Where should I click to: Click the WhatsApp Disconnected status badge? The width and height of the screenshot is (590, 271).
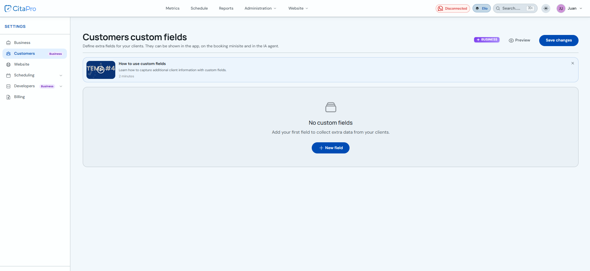[x=453, y=8]
